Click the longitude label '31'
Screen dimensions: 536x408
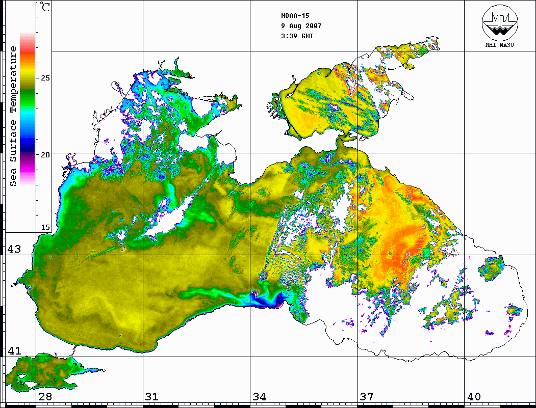152,396
